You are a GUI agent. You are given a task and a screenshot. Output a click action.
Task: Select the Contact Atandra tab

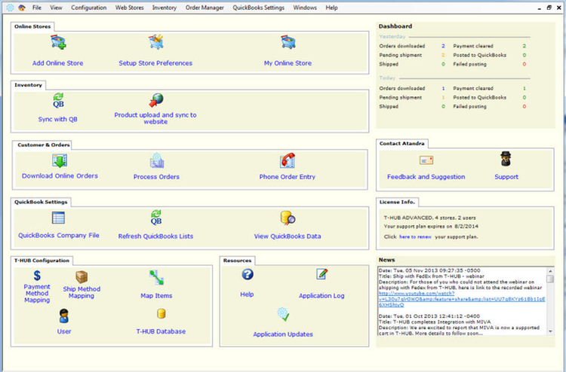pos(401,143)
